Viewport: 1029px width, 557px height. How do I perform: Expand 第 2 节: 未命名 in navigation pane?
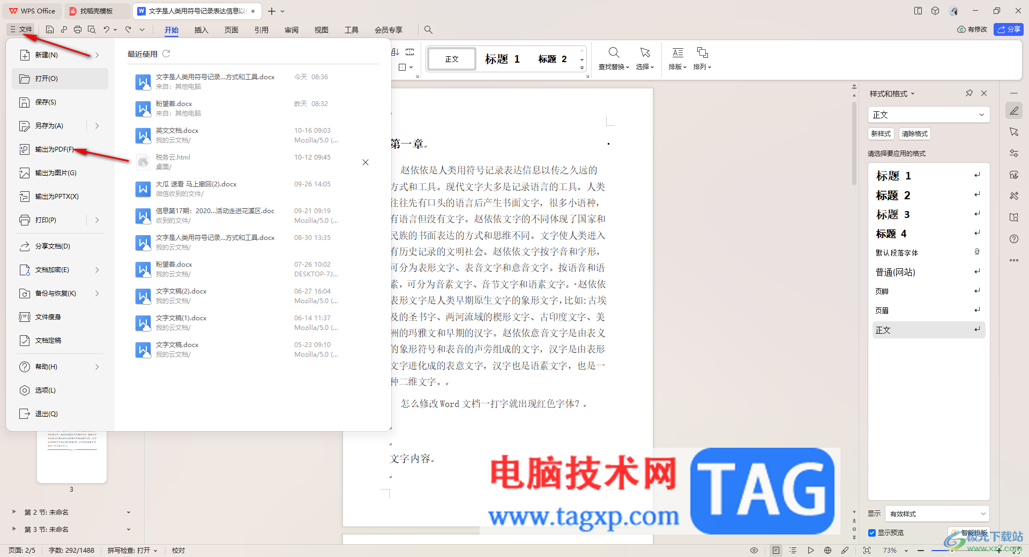(14, 512)
